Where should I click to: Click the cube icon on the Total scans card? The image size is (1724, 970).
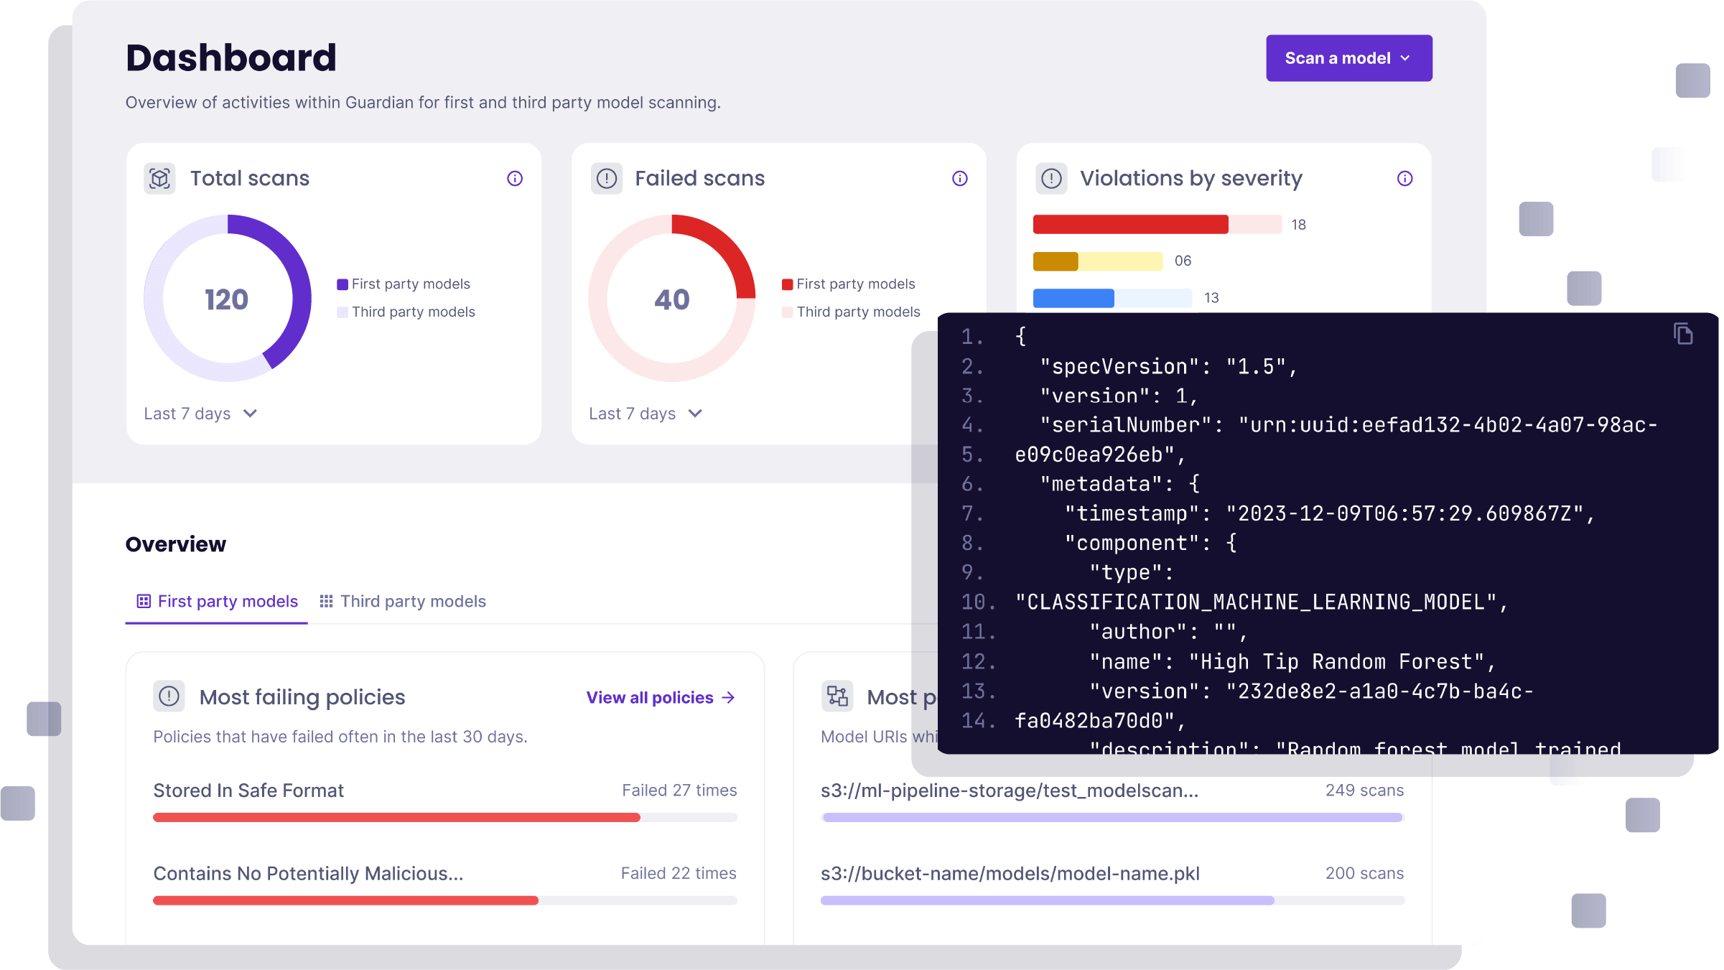point(161,178)
